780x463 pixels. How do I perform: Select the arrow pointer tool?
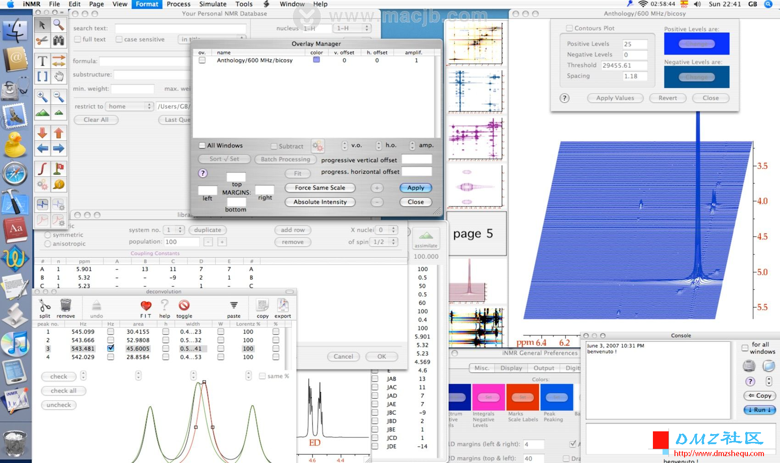(x=42, y=25)
